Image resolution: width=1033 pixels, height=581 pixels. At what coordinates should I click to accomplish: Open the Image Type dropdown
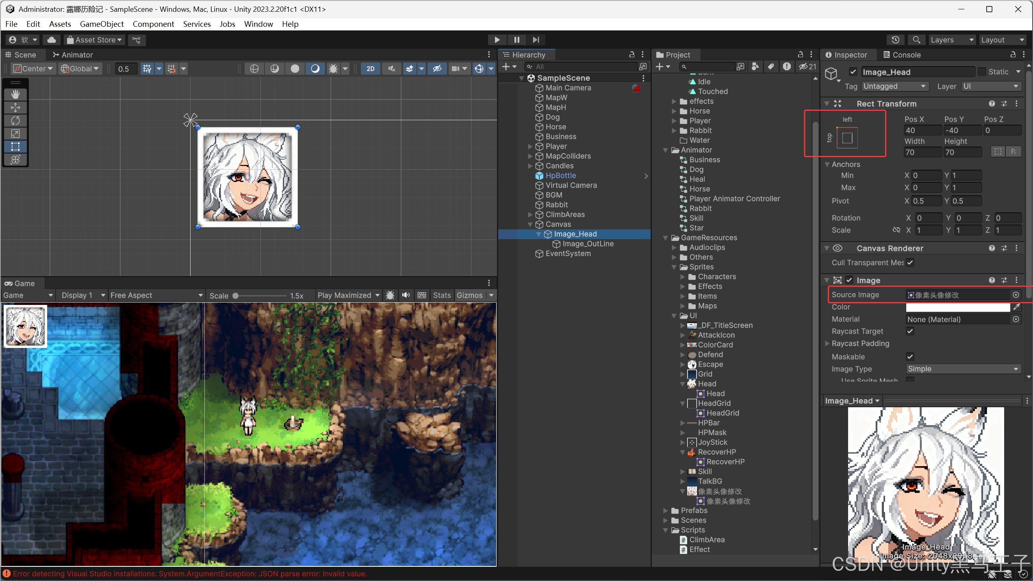pos(963,369)
